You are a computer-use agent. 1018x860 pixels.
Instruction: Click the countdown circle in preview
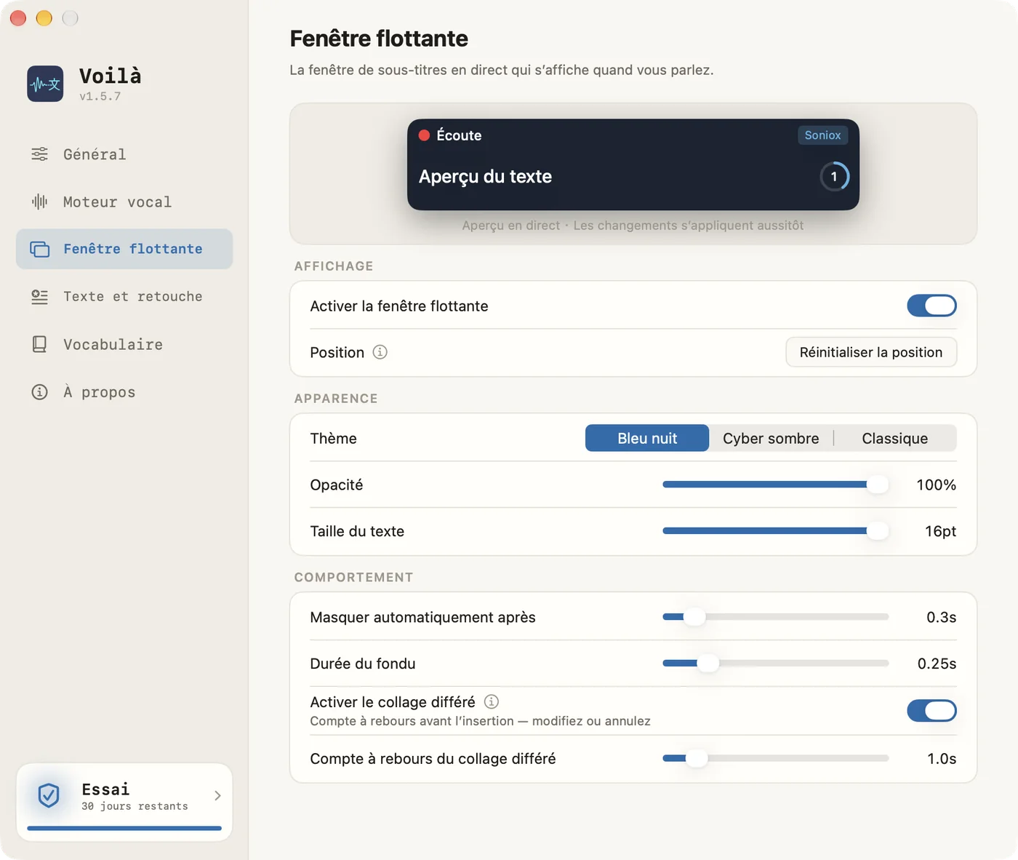[834, 176]
